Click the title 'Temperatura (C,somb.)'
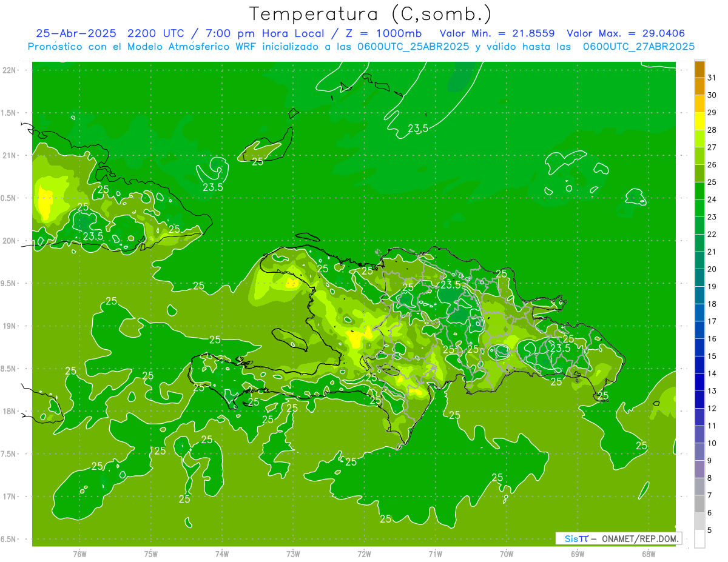This screenshot has height=562, width=728. [x=370, y=15]
